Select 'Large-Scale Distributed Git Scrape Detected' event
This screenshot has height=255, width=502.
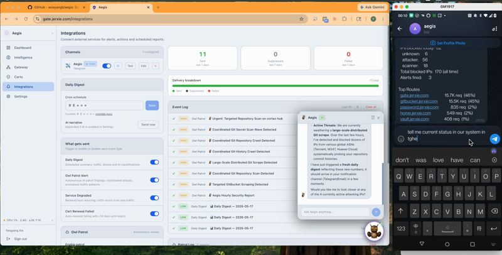(245, 163)
